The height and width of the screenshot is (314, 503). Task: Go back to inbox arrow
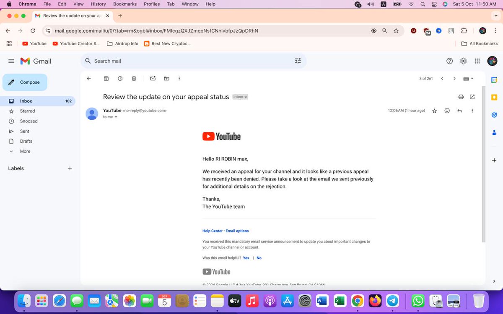[x=88, y=79]
